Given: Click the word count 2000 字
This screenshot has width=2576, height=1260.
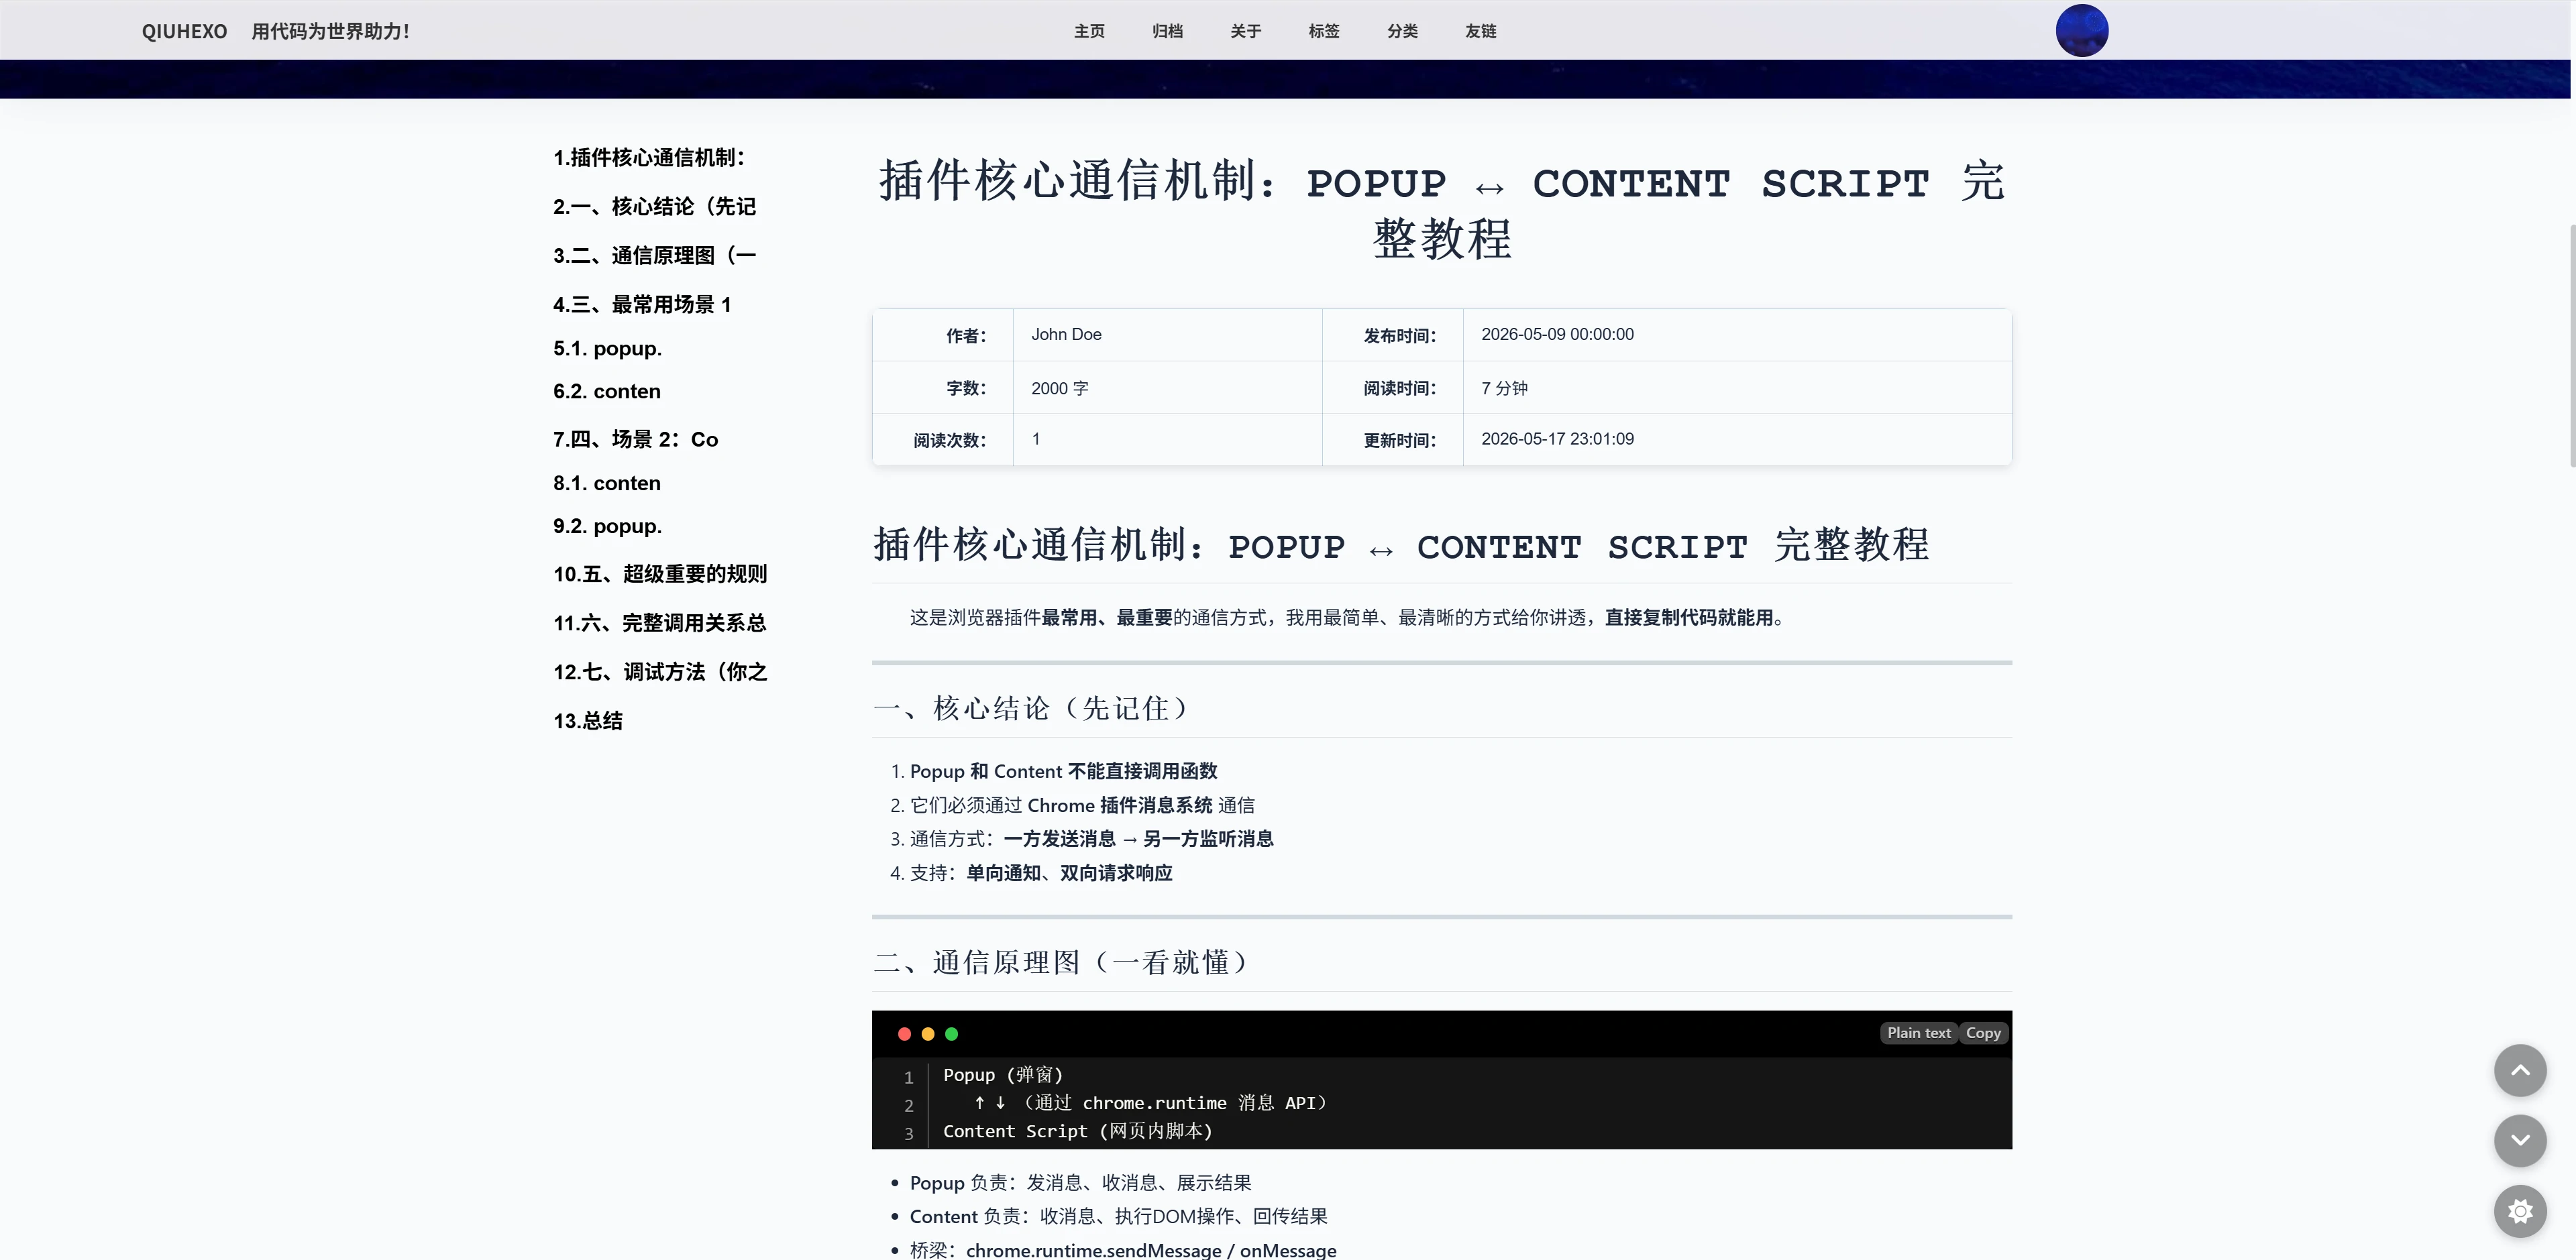Looking at the screenshot, I should pos(1059,388).
